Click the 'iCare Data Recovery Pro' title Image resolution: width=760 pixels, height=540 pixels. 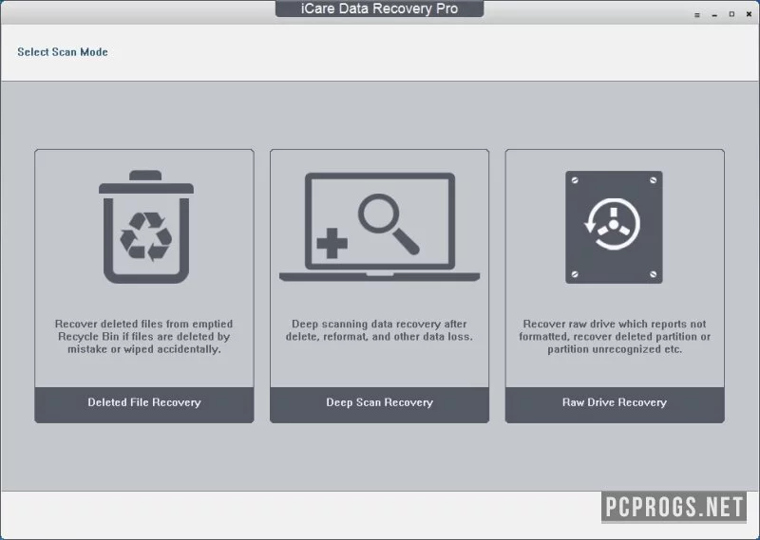tap(379, 9)
